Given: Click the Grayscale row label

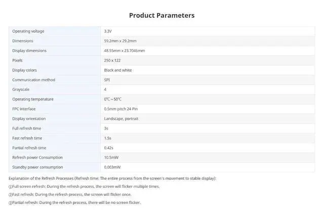Looking at the screenshot, I should click(x=21, y=89).
